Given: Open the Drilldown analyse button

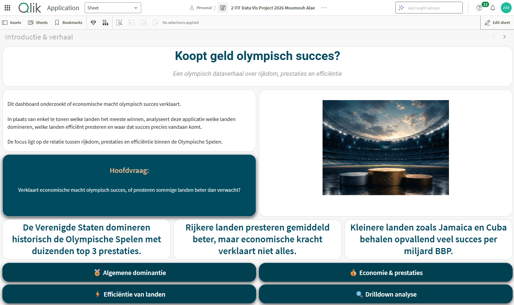Looking at the screenshot, I should (x=386, y=294).
